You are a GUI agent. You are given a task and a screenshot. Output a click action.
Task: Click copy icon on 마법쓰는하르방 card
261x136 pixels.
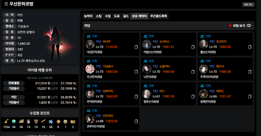pos(193,47)
